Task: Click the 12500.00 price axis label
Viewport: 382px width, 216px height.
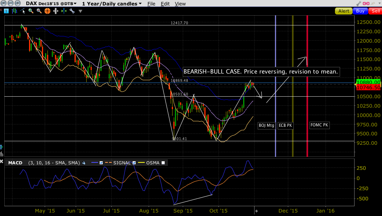Action: (368, 22)
